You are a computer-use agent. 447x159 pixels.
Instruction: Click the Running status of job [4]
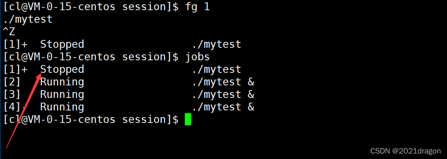(x=62, y=107)
